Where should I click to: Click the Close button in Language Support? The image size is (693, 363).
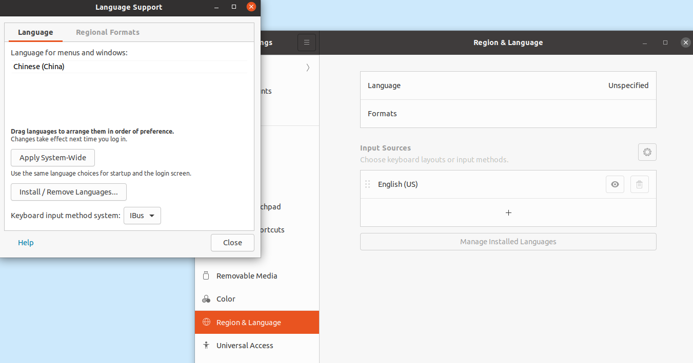232,243
